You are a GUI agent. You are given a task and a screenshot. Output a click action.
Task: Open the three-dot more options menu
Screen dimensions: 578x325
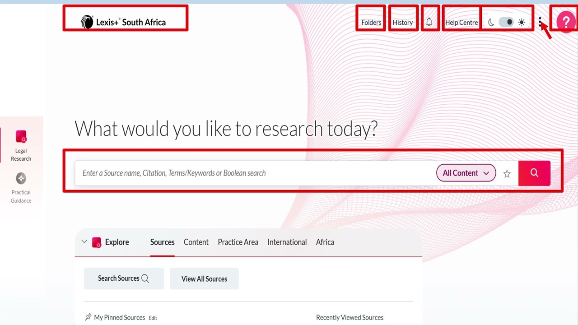point(540,22)
